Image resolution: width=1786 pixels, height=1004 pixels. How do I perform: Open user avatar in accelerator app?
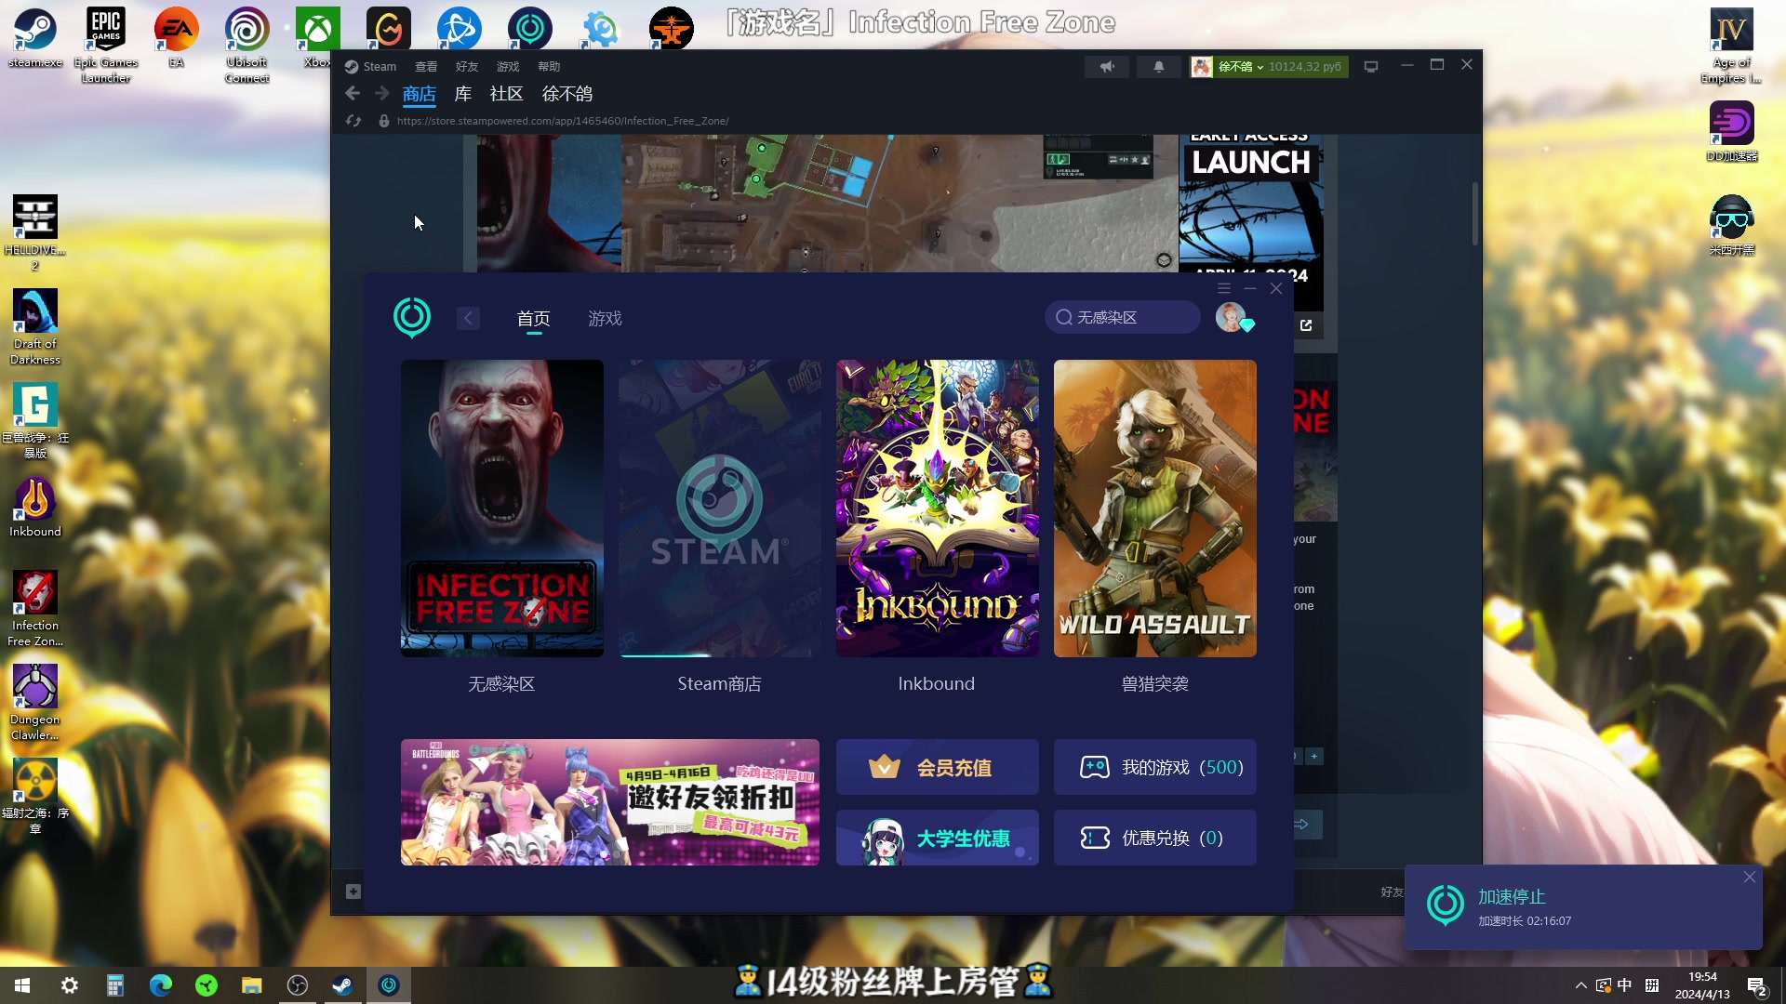(1231, 317)
